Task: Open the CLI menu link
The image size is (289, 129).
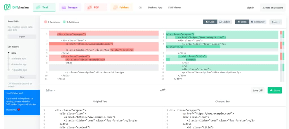Action: coord(141,8)
